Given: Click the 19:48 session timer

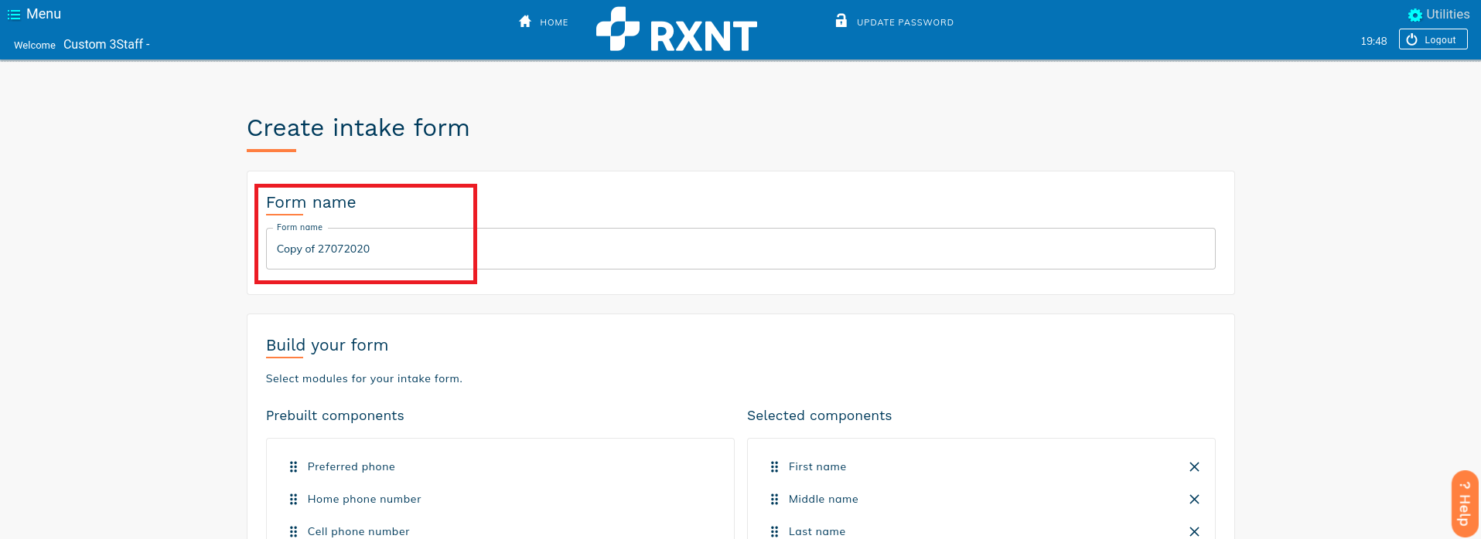Looking at the screenshot, I should point(1374,41).
